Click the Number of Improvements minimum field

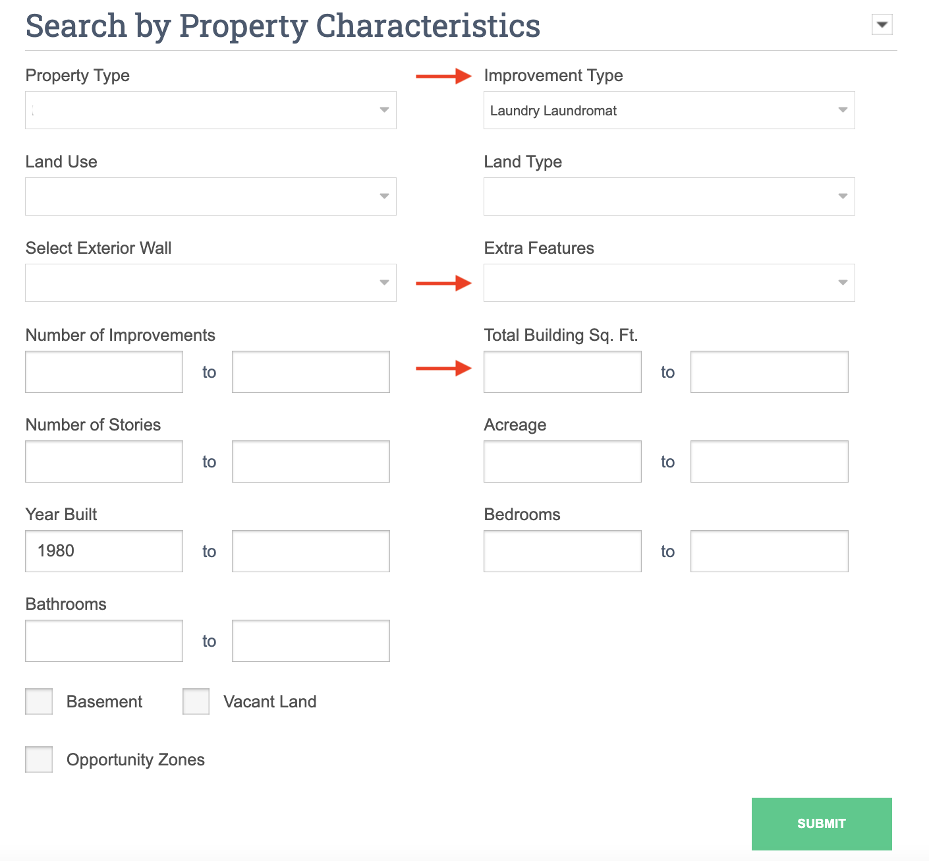104,372
